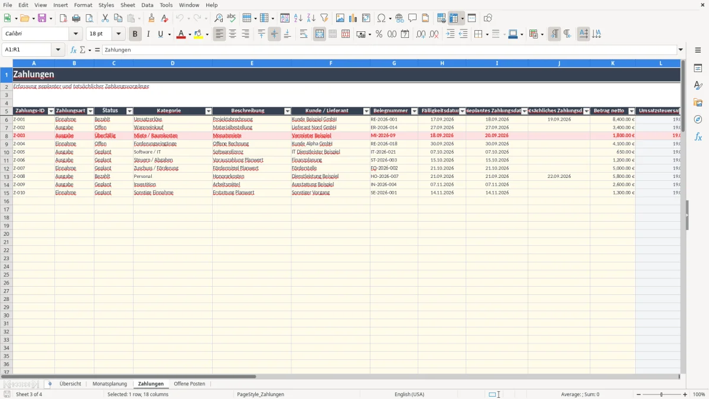Sort ascending with the A-Z icon
The width and height of the screenshot is (709, 399).
(298, 18)
